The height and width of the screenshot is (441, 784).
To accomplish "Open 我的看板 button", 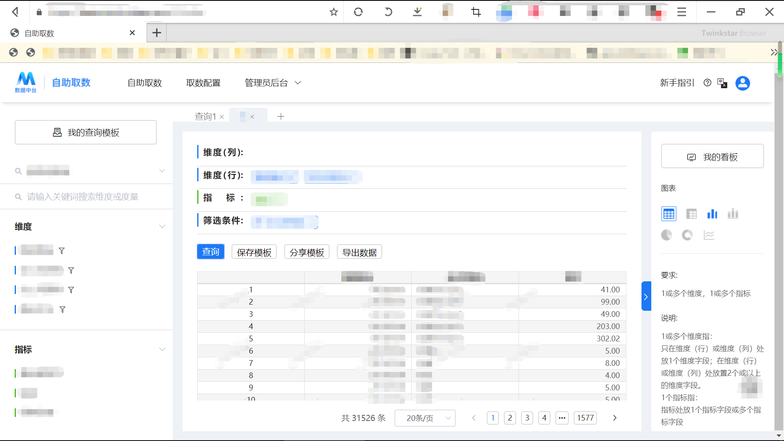I will tap(713, 156).
